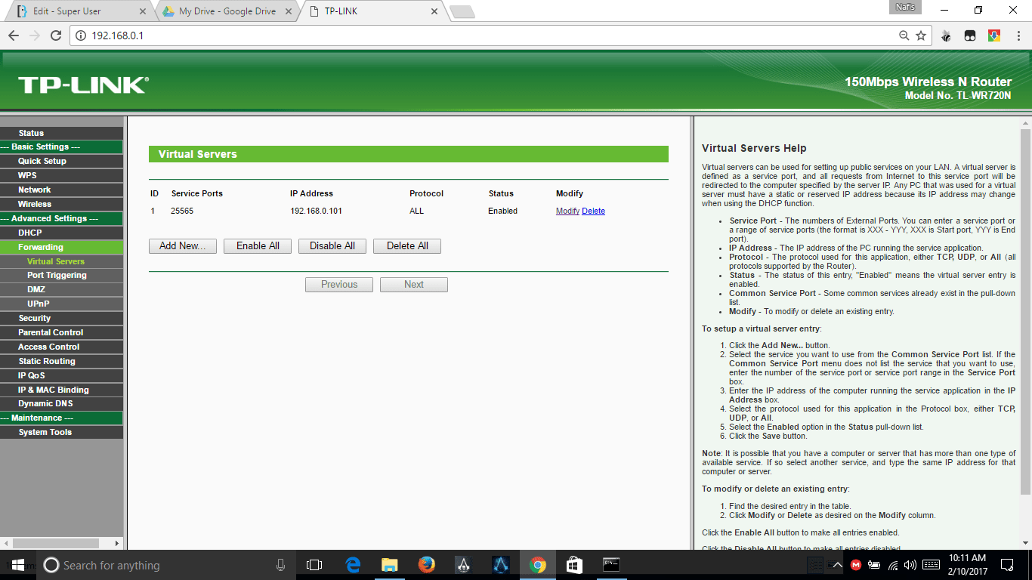Open the Wireless menu

[x=61, y=204]
